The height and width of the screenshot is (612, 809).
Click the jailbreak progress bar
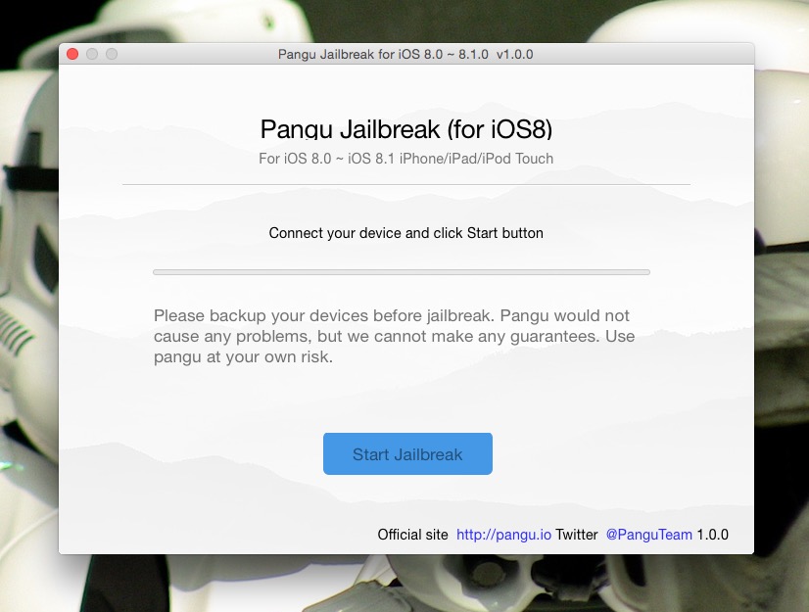[x=402, y=272]
